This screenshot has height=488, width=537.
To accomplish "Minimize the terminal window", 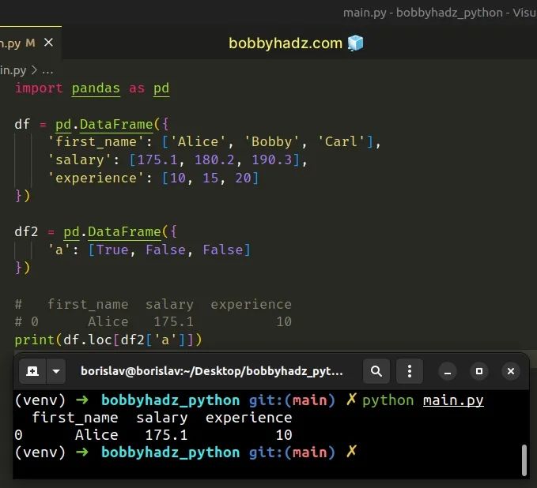I will coord(448,371).
